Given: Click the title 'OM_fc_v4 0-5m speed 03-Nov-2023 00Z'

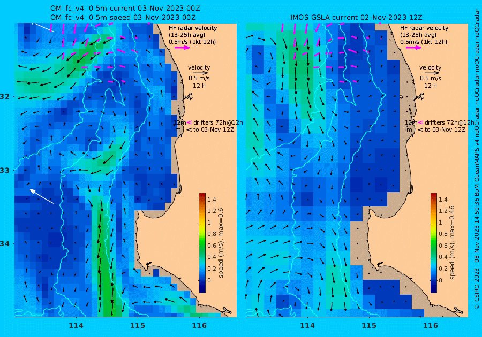Looking at the screenshot, I should (123, 17).
